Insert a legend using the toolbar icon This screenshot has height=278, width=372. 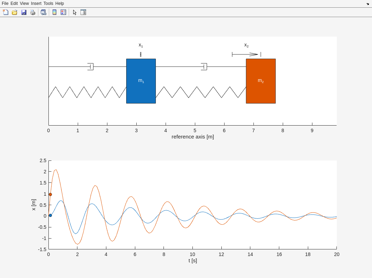63,12
